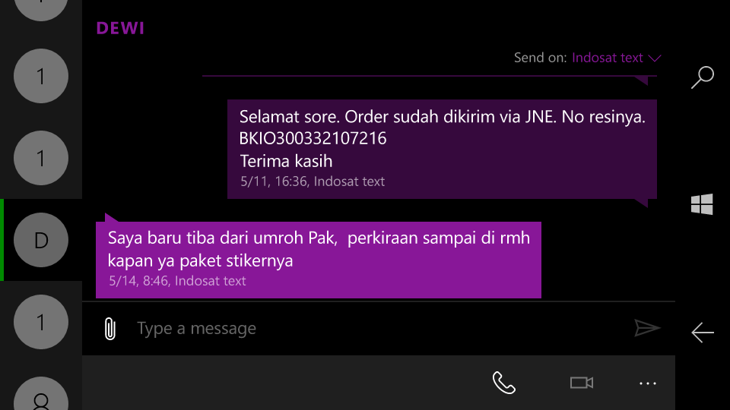
Task: Open the first contact labeled 1
Action: 41,76
